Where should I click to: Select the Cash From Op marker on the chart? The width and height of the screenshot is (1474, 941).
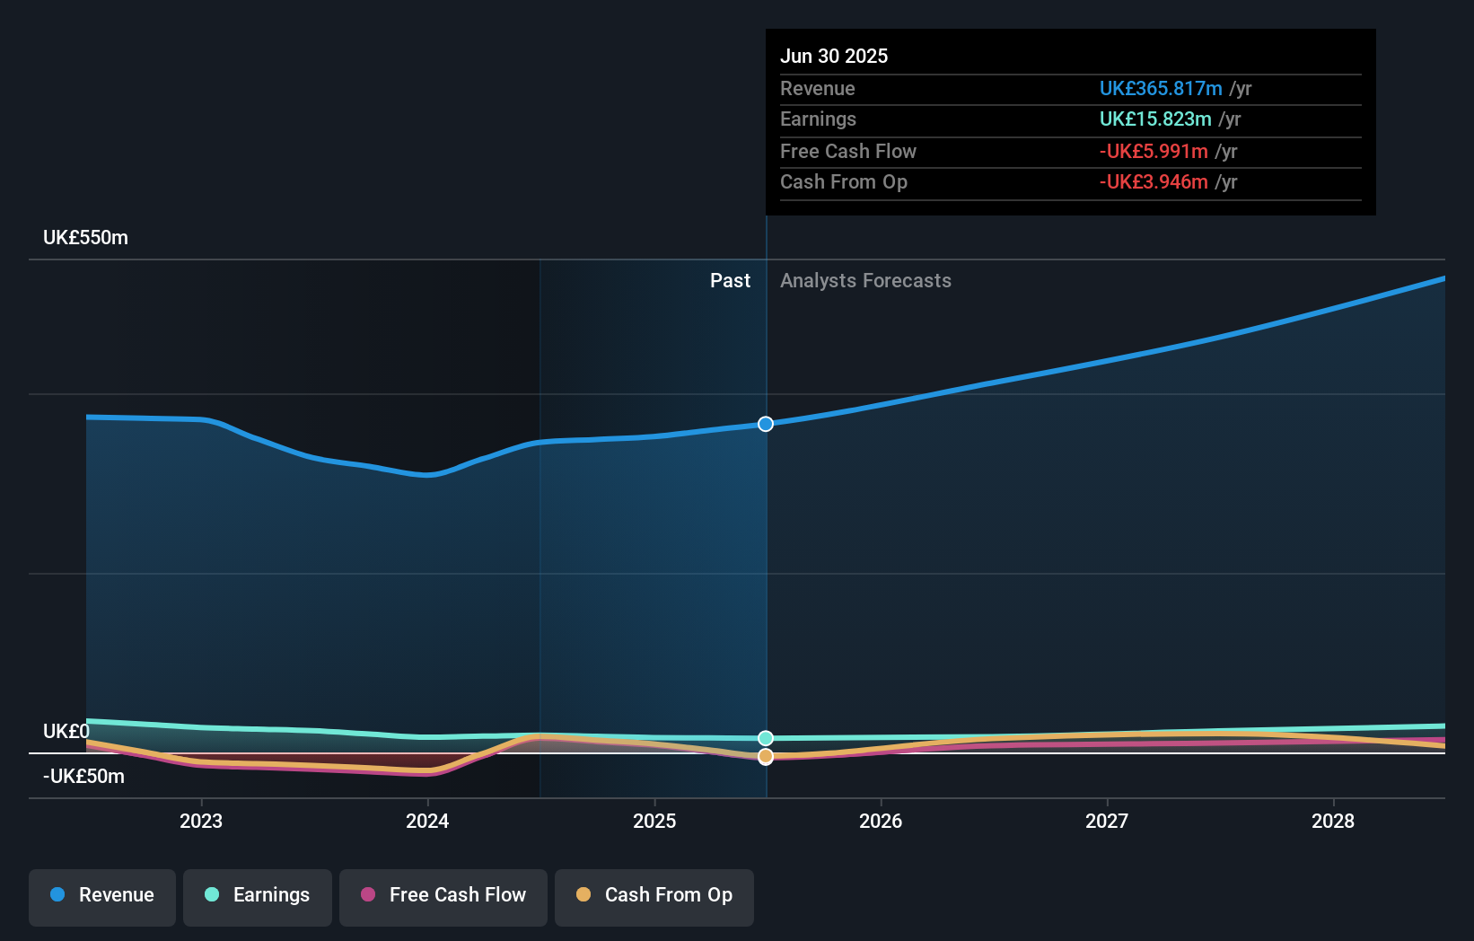(x=765, y=757)
